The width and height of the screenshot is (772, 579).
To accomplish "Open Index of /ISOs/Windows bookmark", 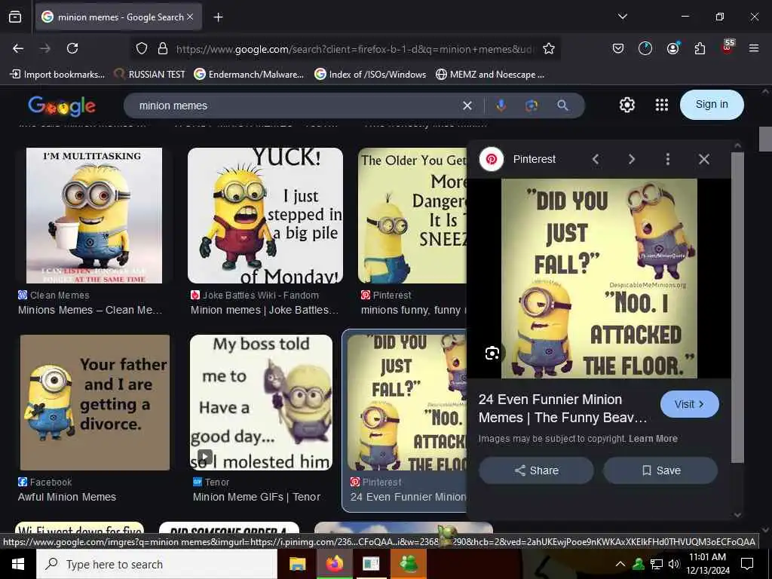I will (370, 75).
